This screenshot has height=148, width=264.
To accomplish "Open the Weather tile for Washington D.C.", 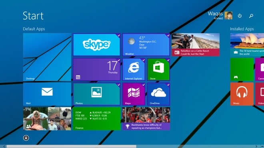I will click(146, 45).
